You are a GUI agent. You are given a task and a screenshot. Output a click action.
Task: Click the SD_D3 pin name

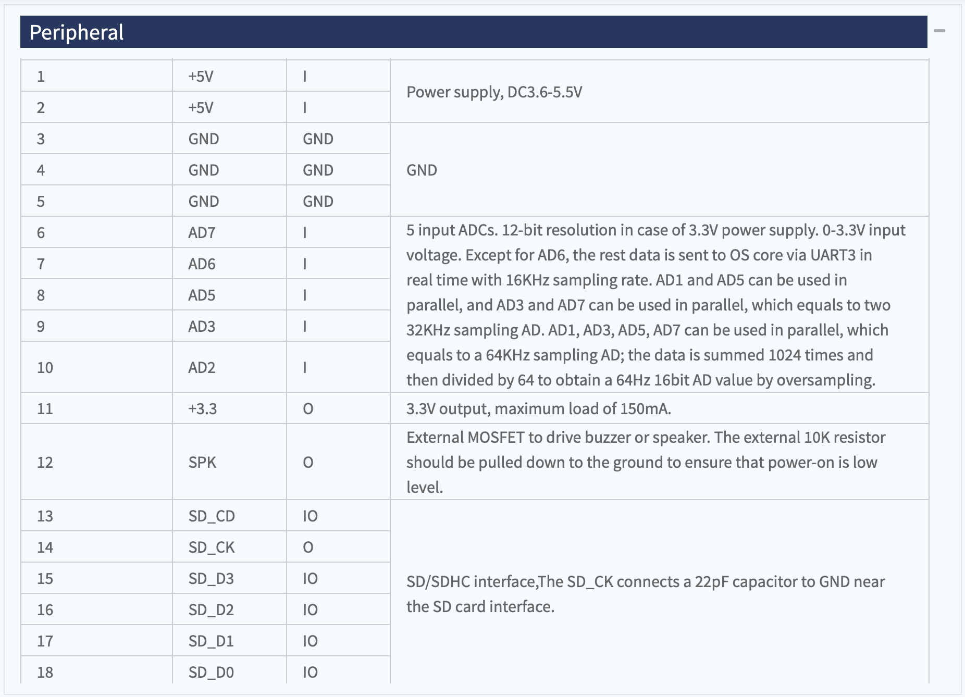(211, 578)
